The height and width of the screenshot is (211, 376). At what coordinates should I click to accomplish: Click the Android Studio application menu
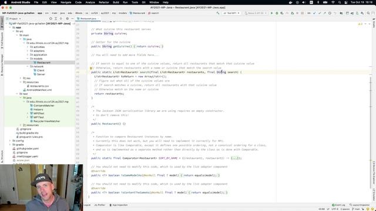coord(21,2)
